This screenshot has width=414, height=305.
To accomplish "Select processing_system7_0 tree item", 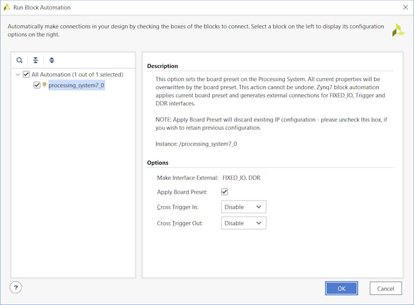I will click(77, 85).
